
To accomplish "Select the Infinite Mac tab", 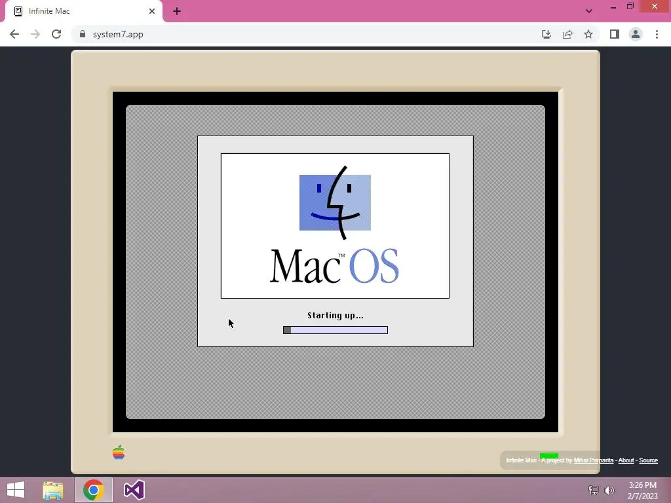I will click(83, 11).
